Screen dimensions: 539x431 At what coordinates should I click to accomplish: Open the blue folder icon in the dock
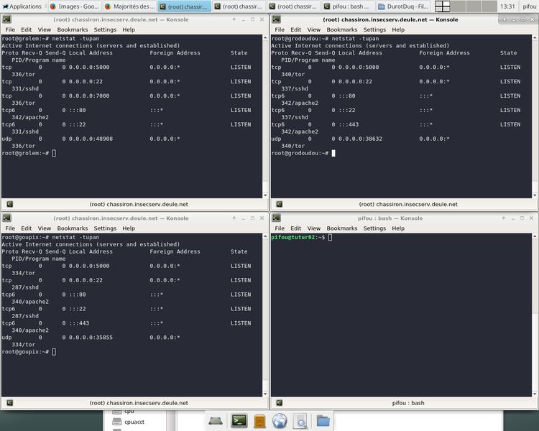323,421
